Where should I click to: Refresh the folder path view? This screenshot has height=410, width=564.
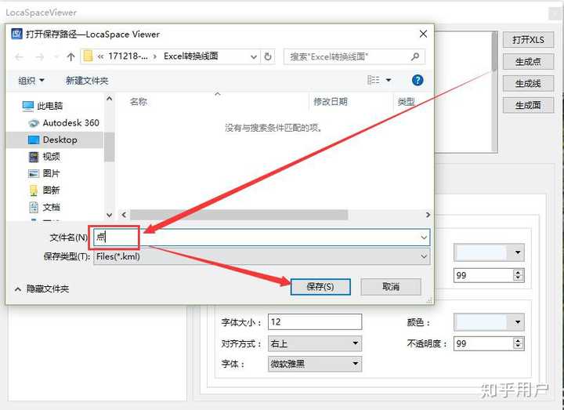click(268, 56)
